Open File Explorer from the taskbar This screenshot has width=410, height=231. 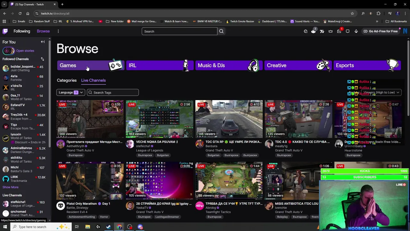point(87,227)
